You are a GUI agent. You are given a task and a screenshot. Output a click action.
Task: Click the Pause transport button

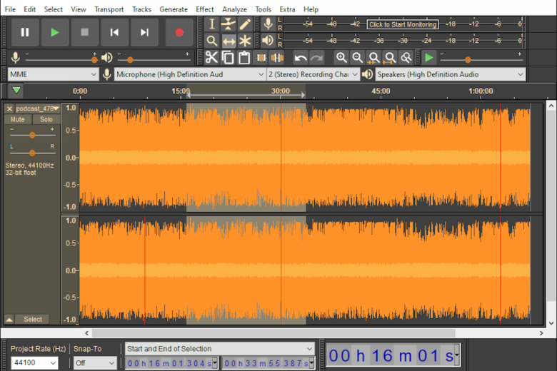pyautogui.click(x=25, y=32)
